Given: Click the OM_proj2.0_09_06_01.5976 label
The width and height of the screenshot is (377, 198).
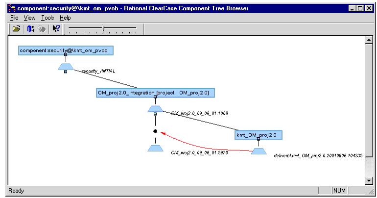Looking at the screenshot, I should coord(199,153).
